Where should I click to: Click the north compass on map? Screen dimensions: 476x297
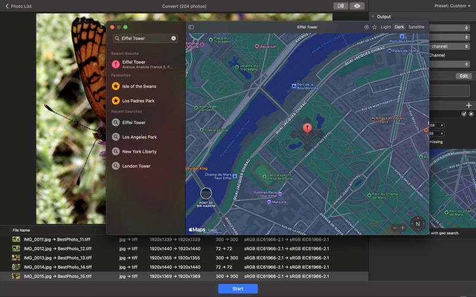(x=418, y=224)
